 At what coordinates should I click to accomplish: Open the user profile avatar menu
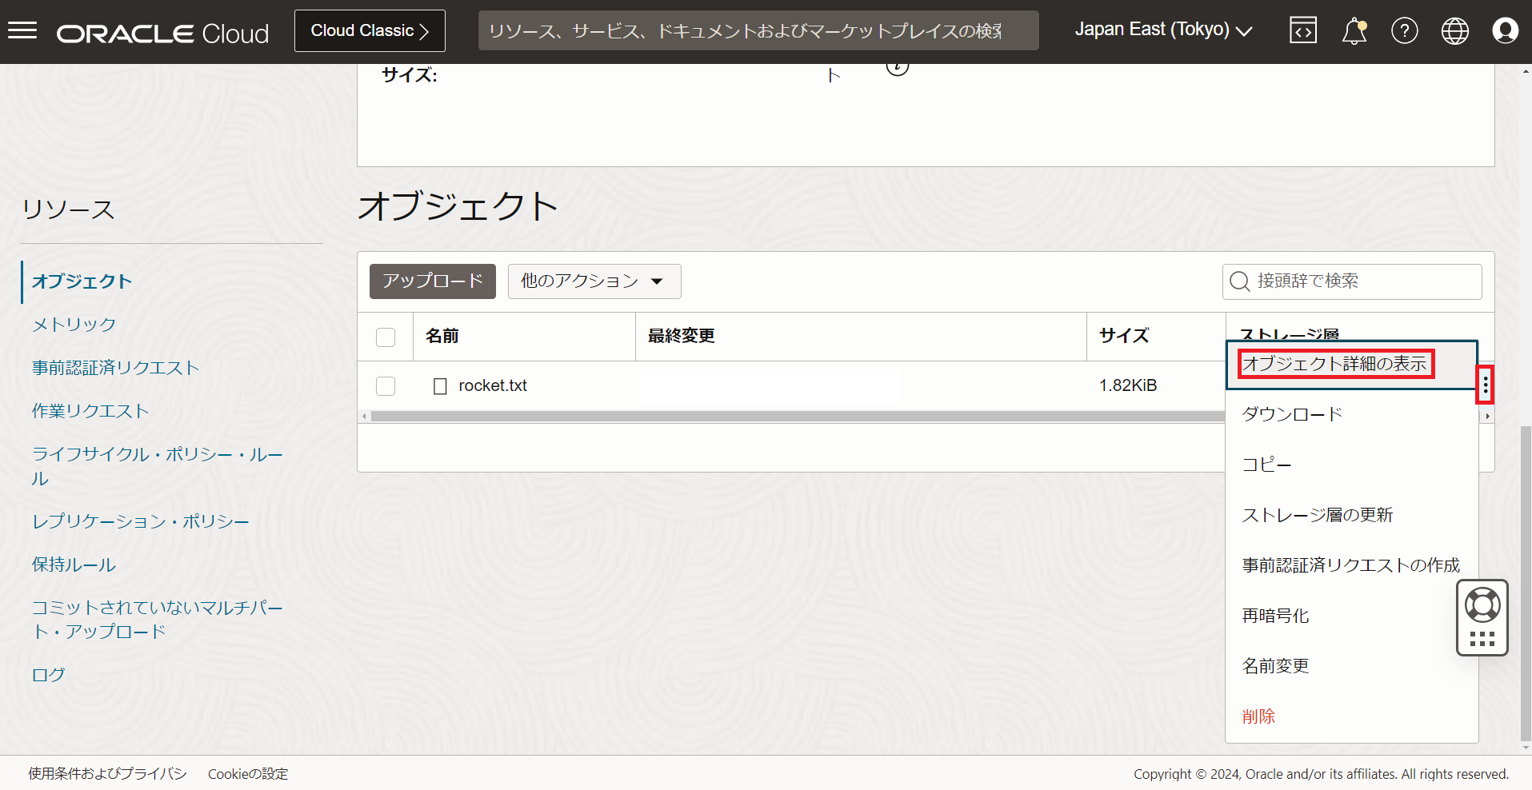[1505, 30]
